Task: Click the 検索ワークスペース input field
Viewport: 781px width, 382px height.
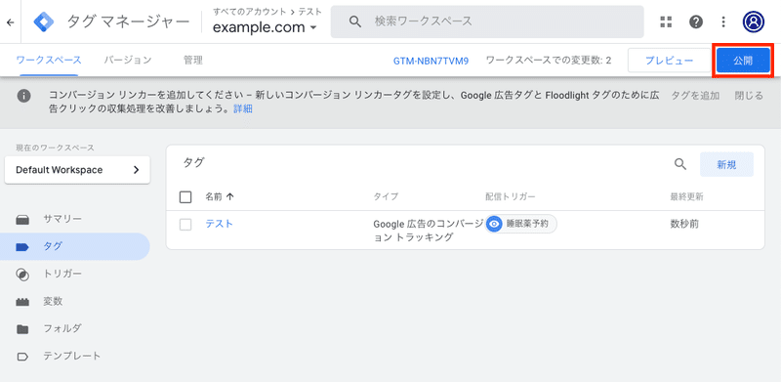Action: pyautogui.click(x=487, y=21)
